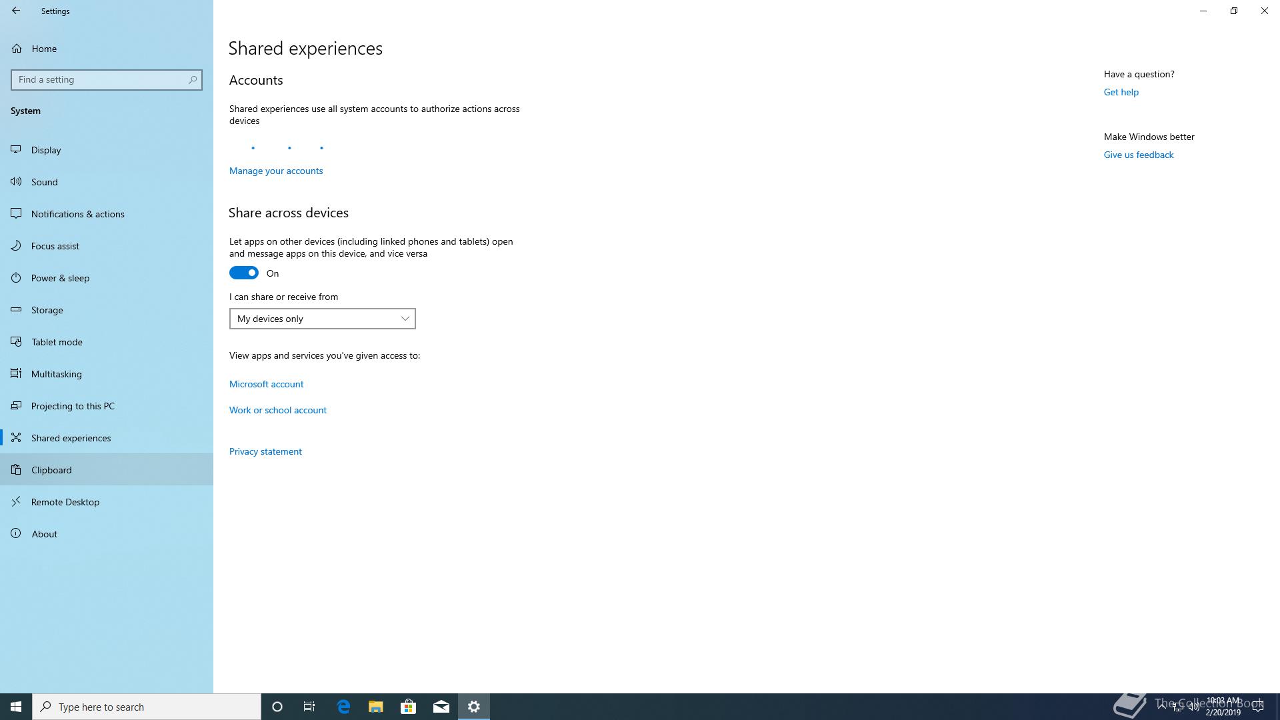Click the Type here to search taskbar box
This screenshot has width=1280, height=720.
click(147, 707)
